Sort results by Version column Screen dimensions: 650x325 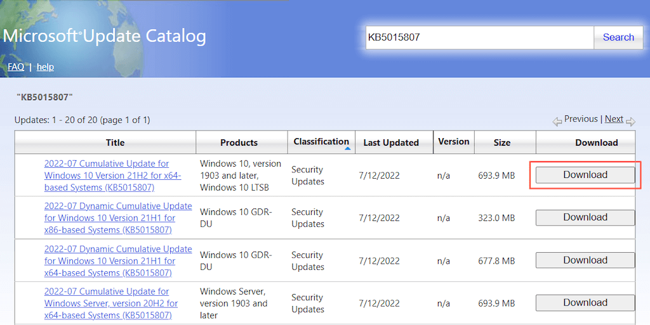453,142
